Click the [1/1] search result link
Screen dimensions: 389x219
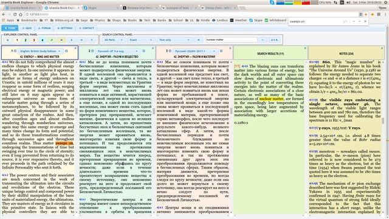pos(237,66)
